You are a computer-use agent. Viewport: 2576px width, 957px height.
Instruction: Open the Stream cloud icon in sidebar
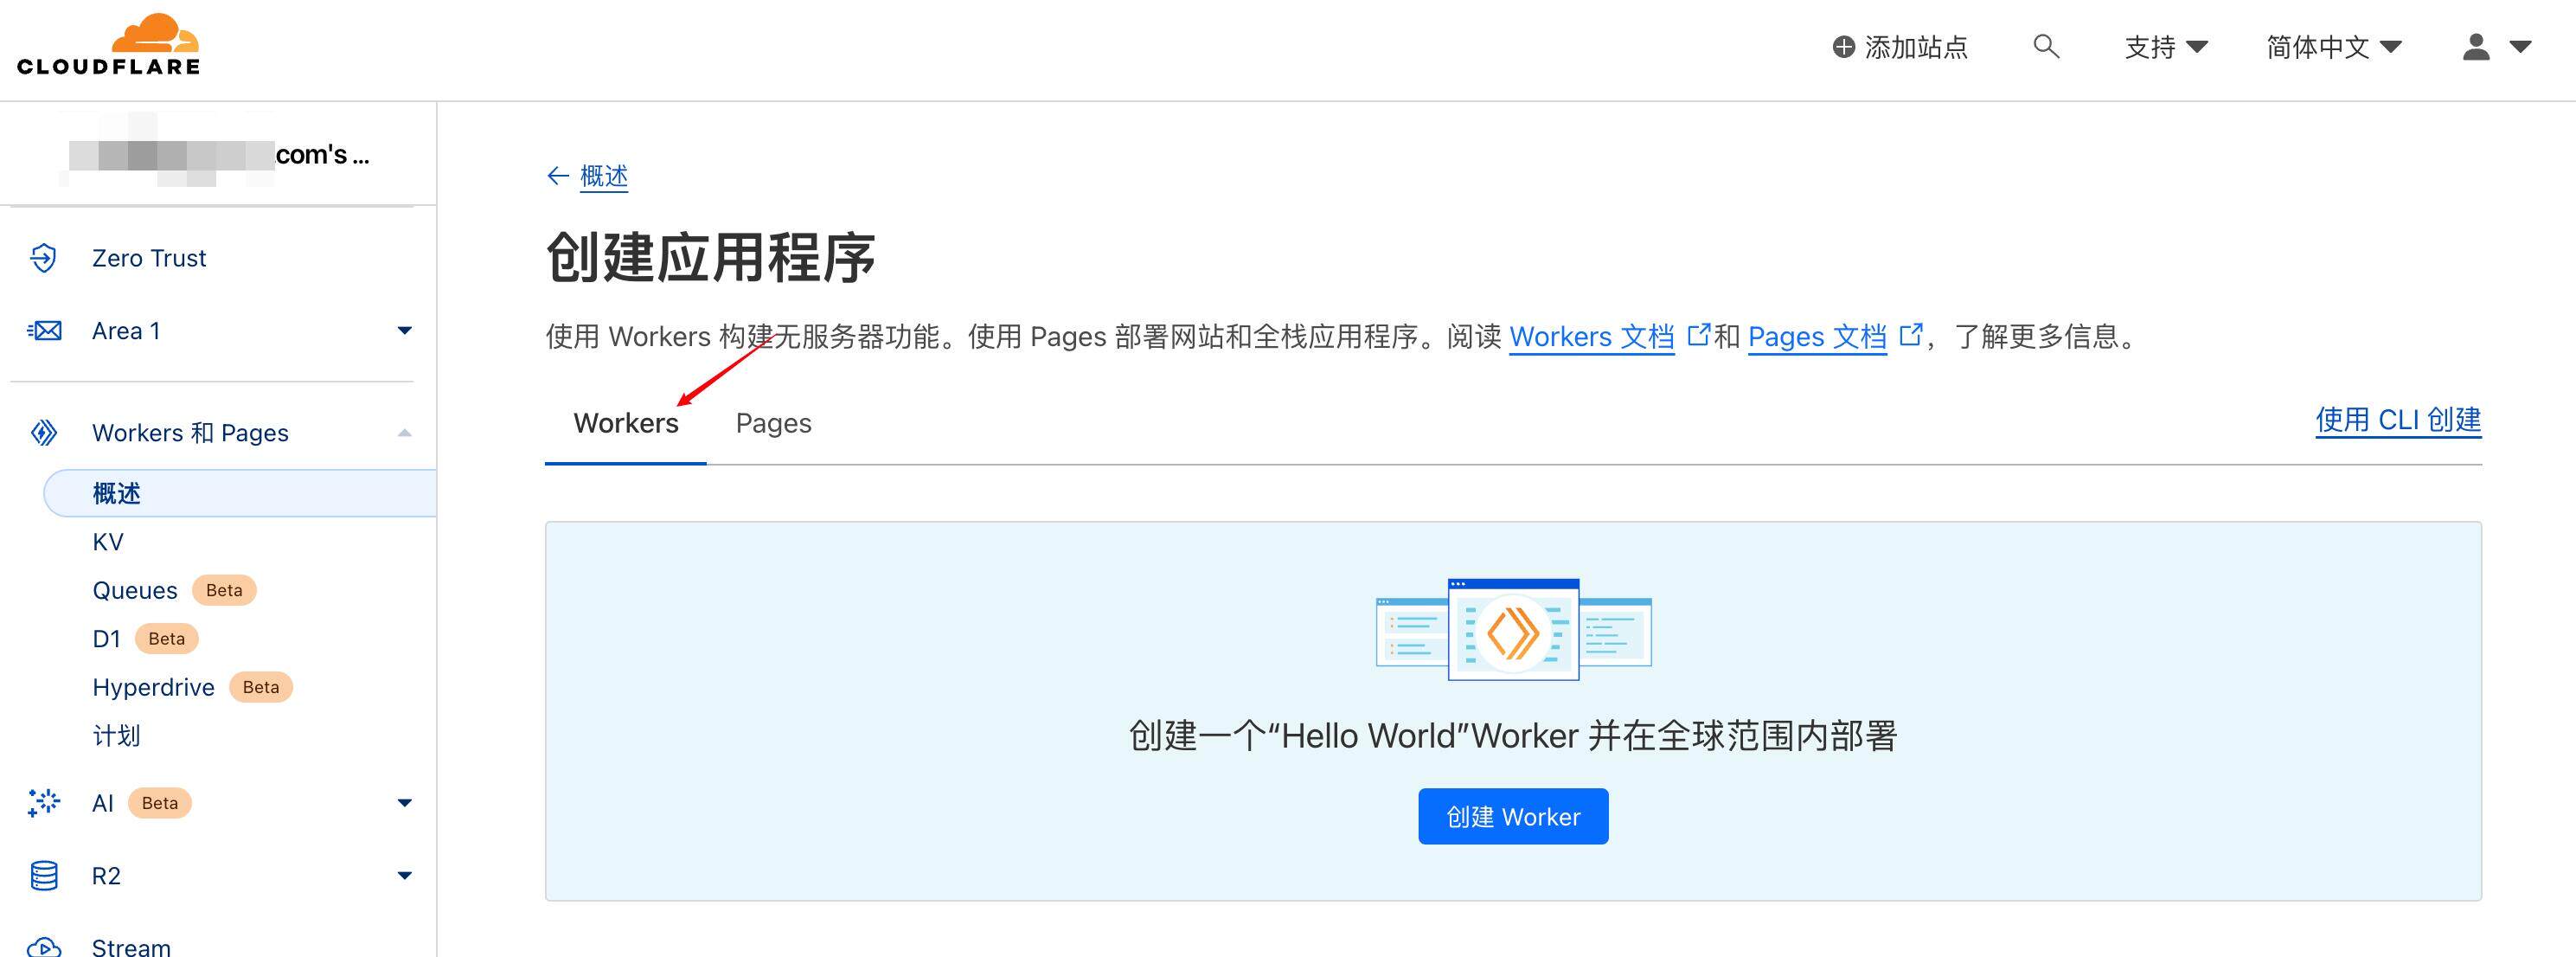pyautogui.click(x=42, y=945)
